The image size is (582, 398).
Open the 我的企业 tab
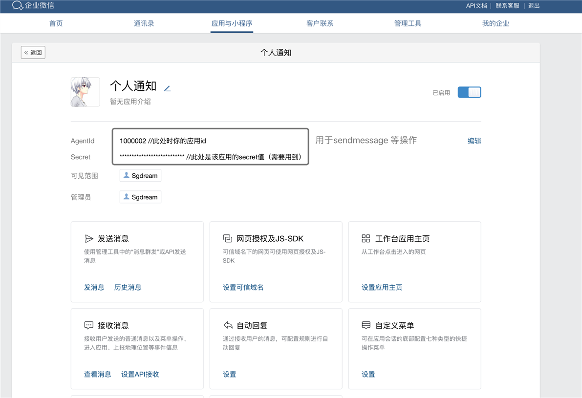496,23
